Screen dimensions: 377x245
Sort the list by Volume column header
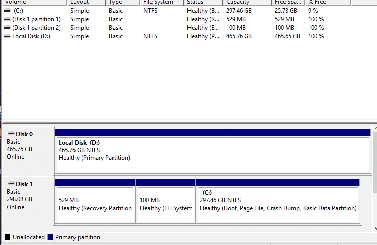34,2
